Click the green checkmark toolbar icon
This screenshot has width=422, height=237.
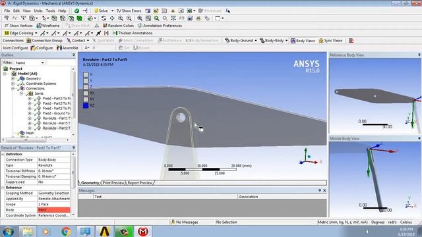[x=76, y=11]
